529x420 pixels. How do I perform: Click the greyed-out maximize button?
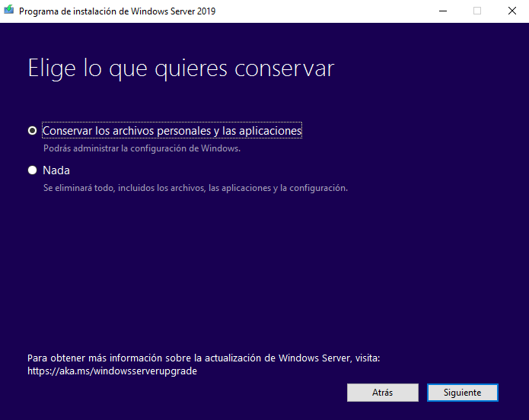[477, 11]
